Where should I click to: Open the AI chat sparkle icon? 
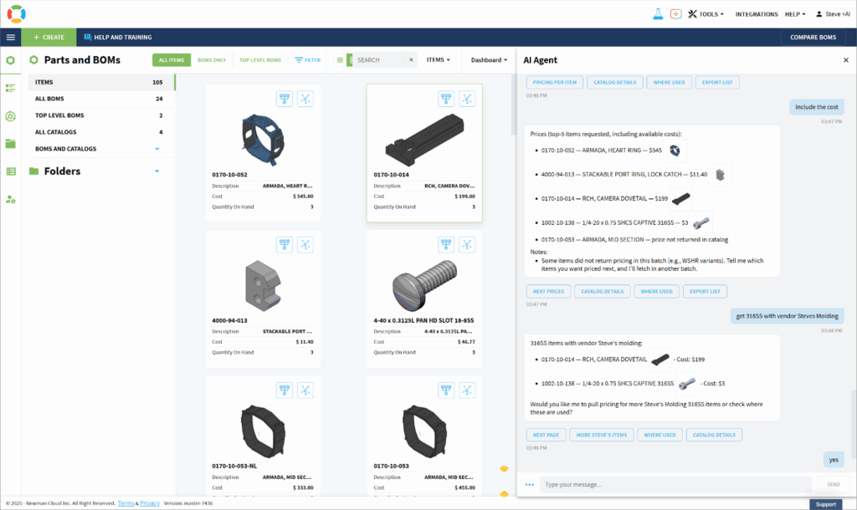click(675, 14)
